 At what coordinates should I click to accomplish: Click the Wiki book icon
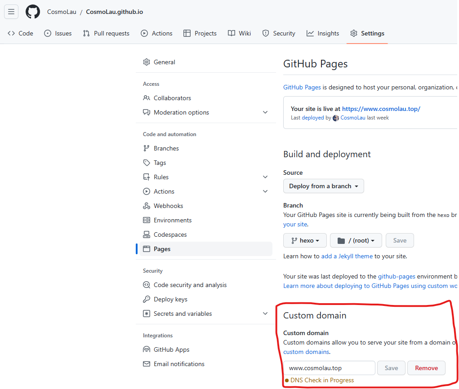[x=231, y=33]
